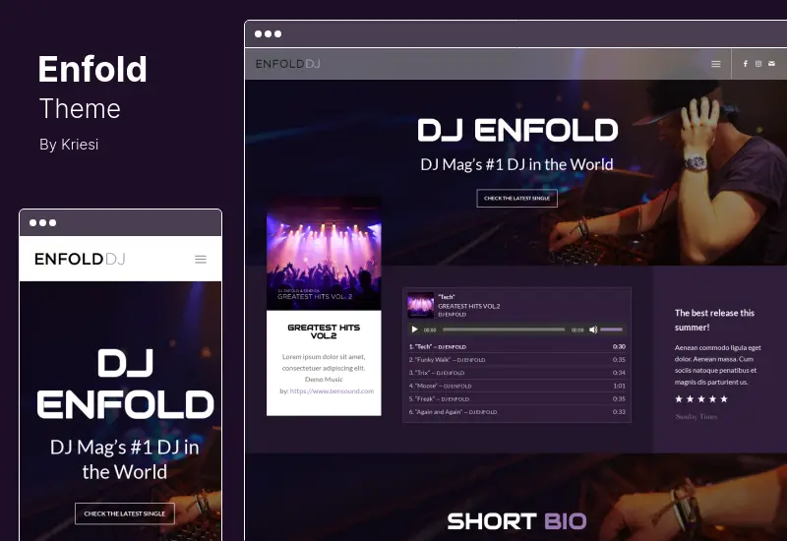Click the Greatest Hits Vol.2 card title
Screen dimensions: 787x541
(324, 331)
